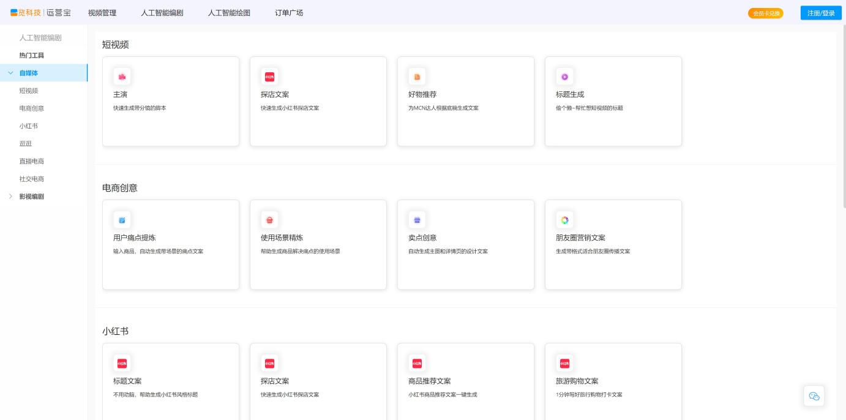
Task: Click the colorful 朋友圈营销文案 icon
Action: pos(564,220)
